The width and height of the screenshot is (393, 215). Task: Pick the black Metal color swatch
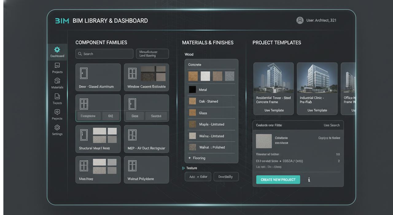pyautogui.click(x=193, y=90)
